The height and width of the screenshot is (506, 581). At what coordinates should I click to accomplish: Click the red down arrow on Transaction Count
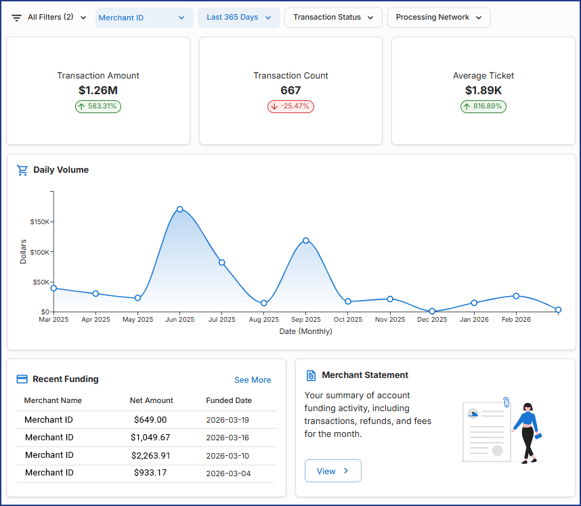pos(274,106)
